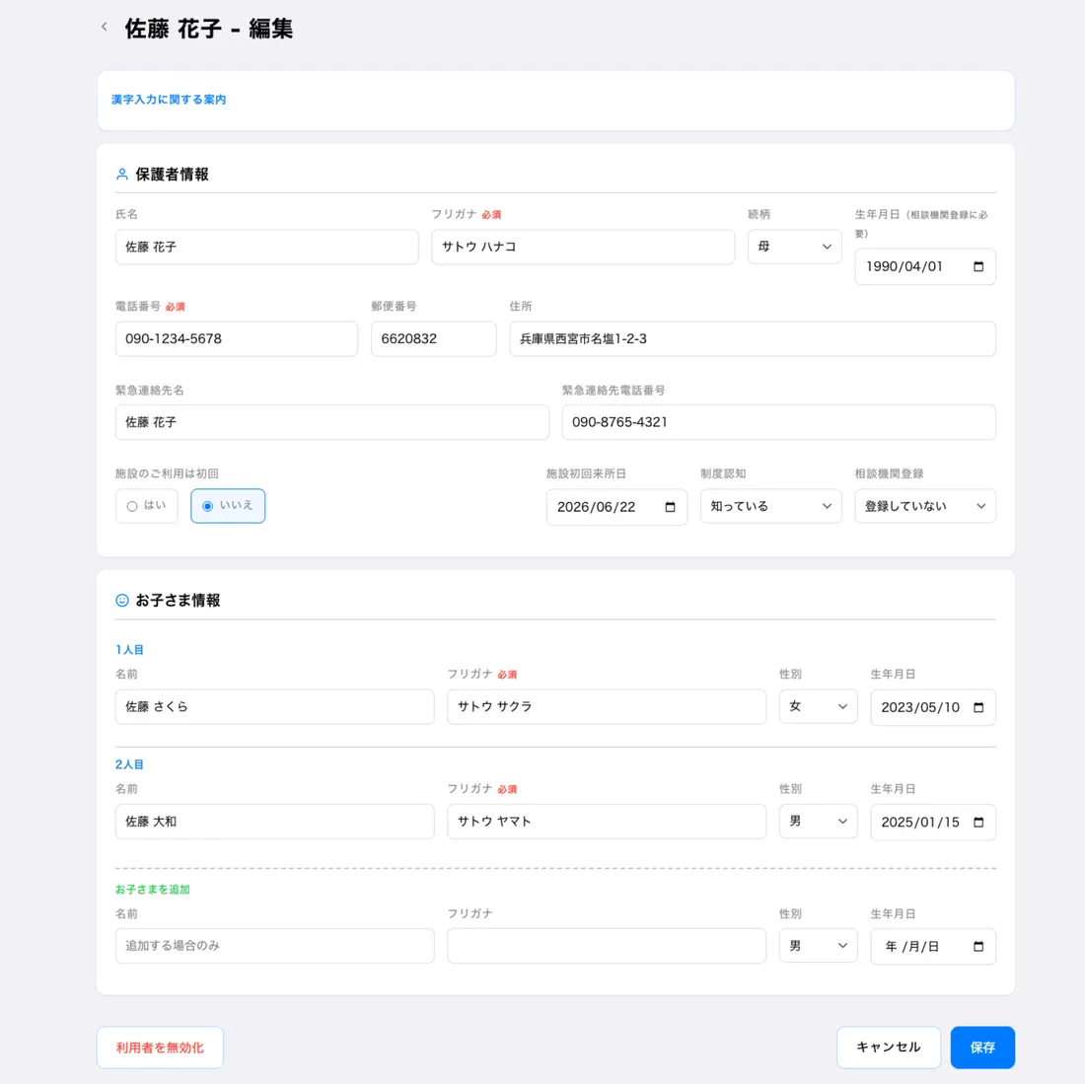The image size is (1085, 1084).
Task: Click the 緊急連絡先電話番号 field 090-8765-4321
Action: tap(779, 422)
